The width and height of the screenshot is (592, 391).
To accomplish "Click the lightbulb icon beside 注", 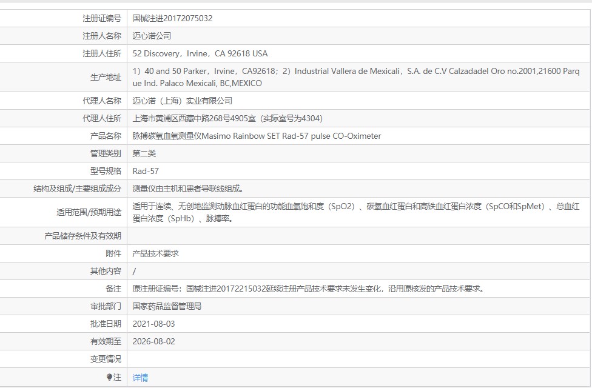I will point(110,377).
